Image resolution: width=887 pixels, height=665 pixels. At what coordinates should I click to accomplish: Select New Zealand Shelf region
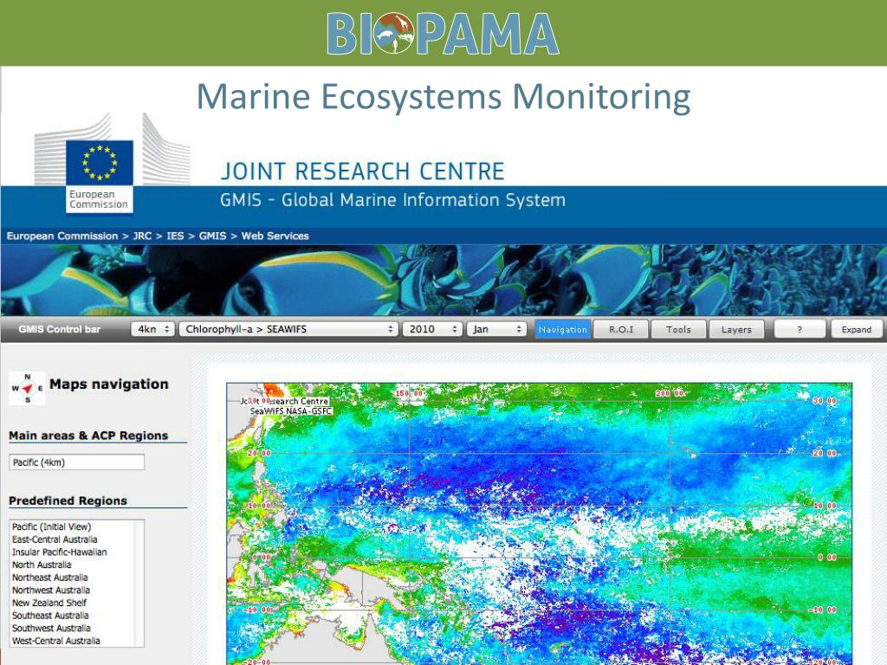point(49,603)
